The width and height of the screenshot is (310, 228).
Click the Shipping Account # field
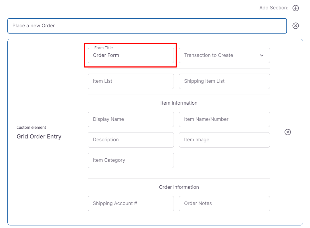[131, 204]
